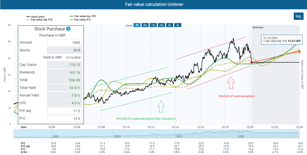Click the P/C value 8.9
The image size is (307, 155).
[x=54, y=149]
